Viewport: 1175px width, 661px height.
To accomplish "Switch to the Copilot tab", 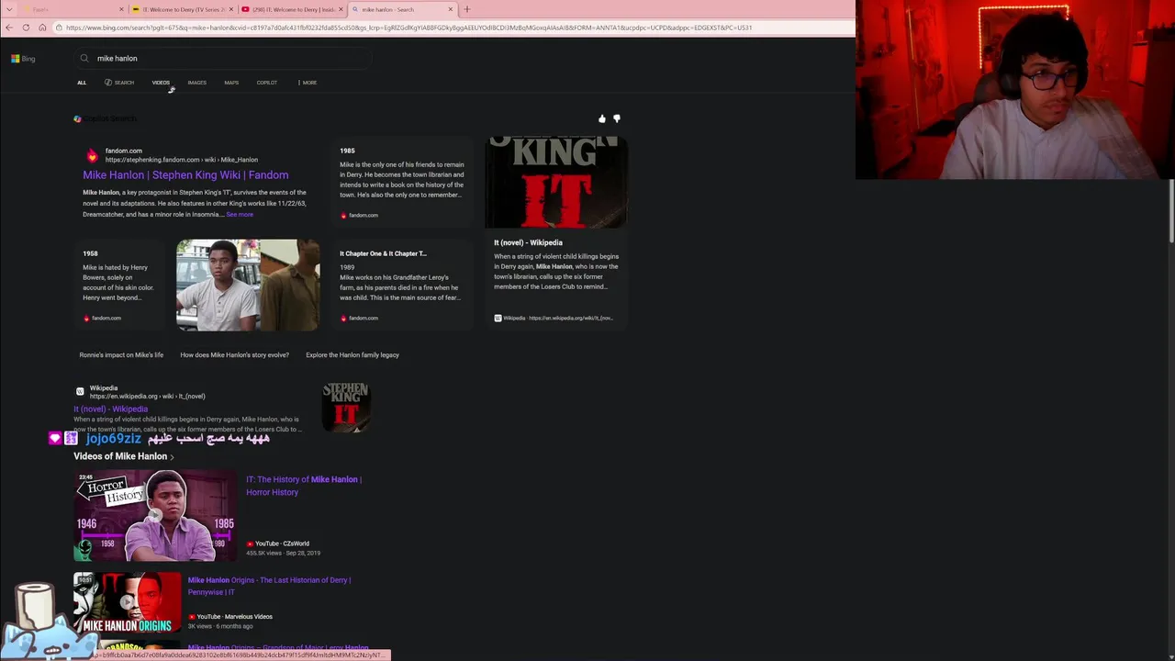I will [267, 83].
